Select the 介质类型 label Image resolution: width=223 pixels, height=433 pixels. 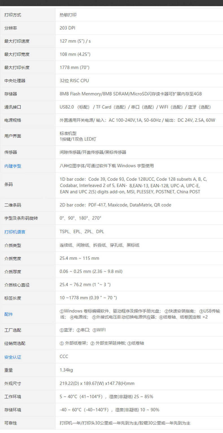point(13,246)
